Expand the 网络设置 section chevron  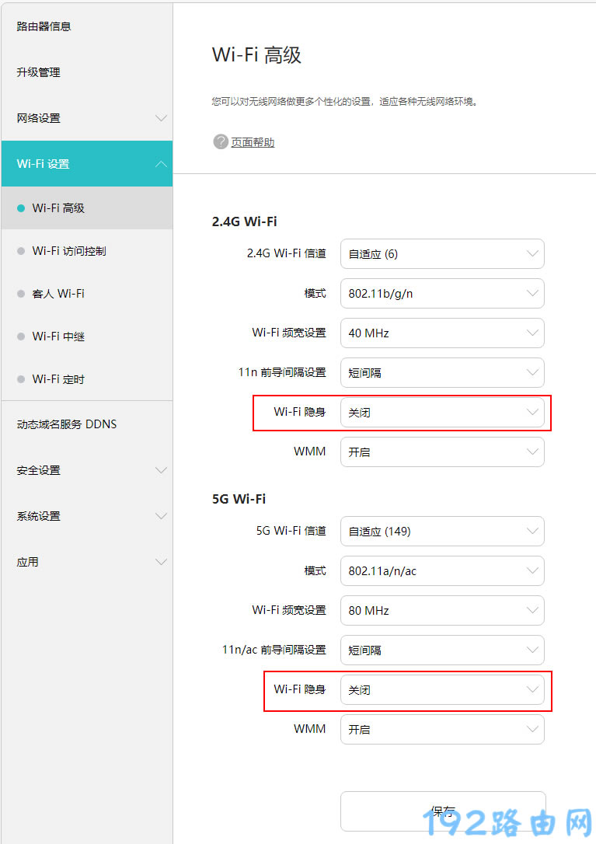point(161,118)
